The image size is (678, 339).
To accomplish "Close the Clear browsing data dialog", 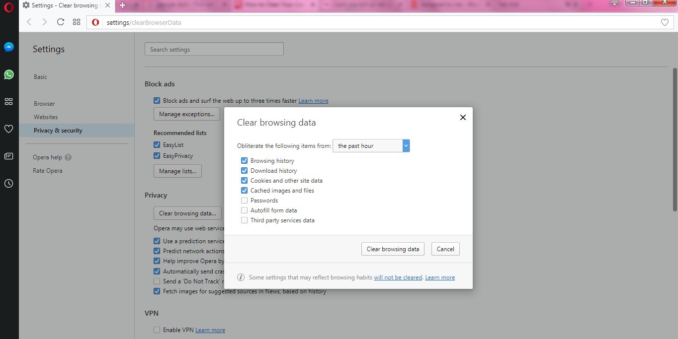I will [x=463, y=118].
